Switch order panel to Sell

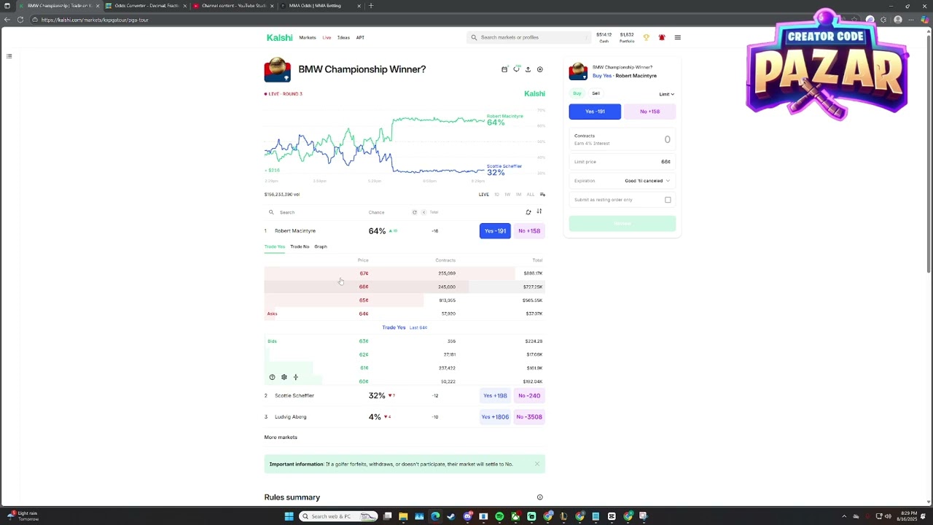click(596, 93)
